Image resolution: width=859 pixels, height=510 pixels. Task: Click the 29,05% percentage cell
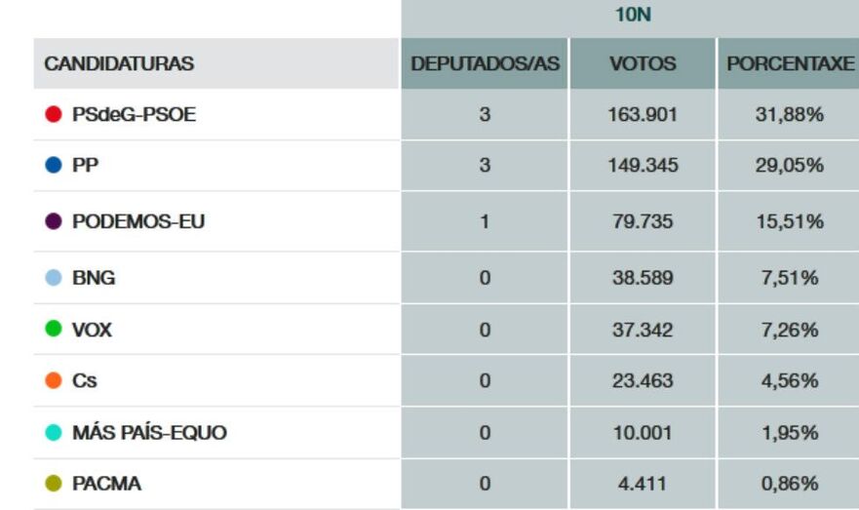point(790,166)
